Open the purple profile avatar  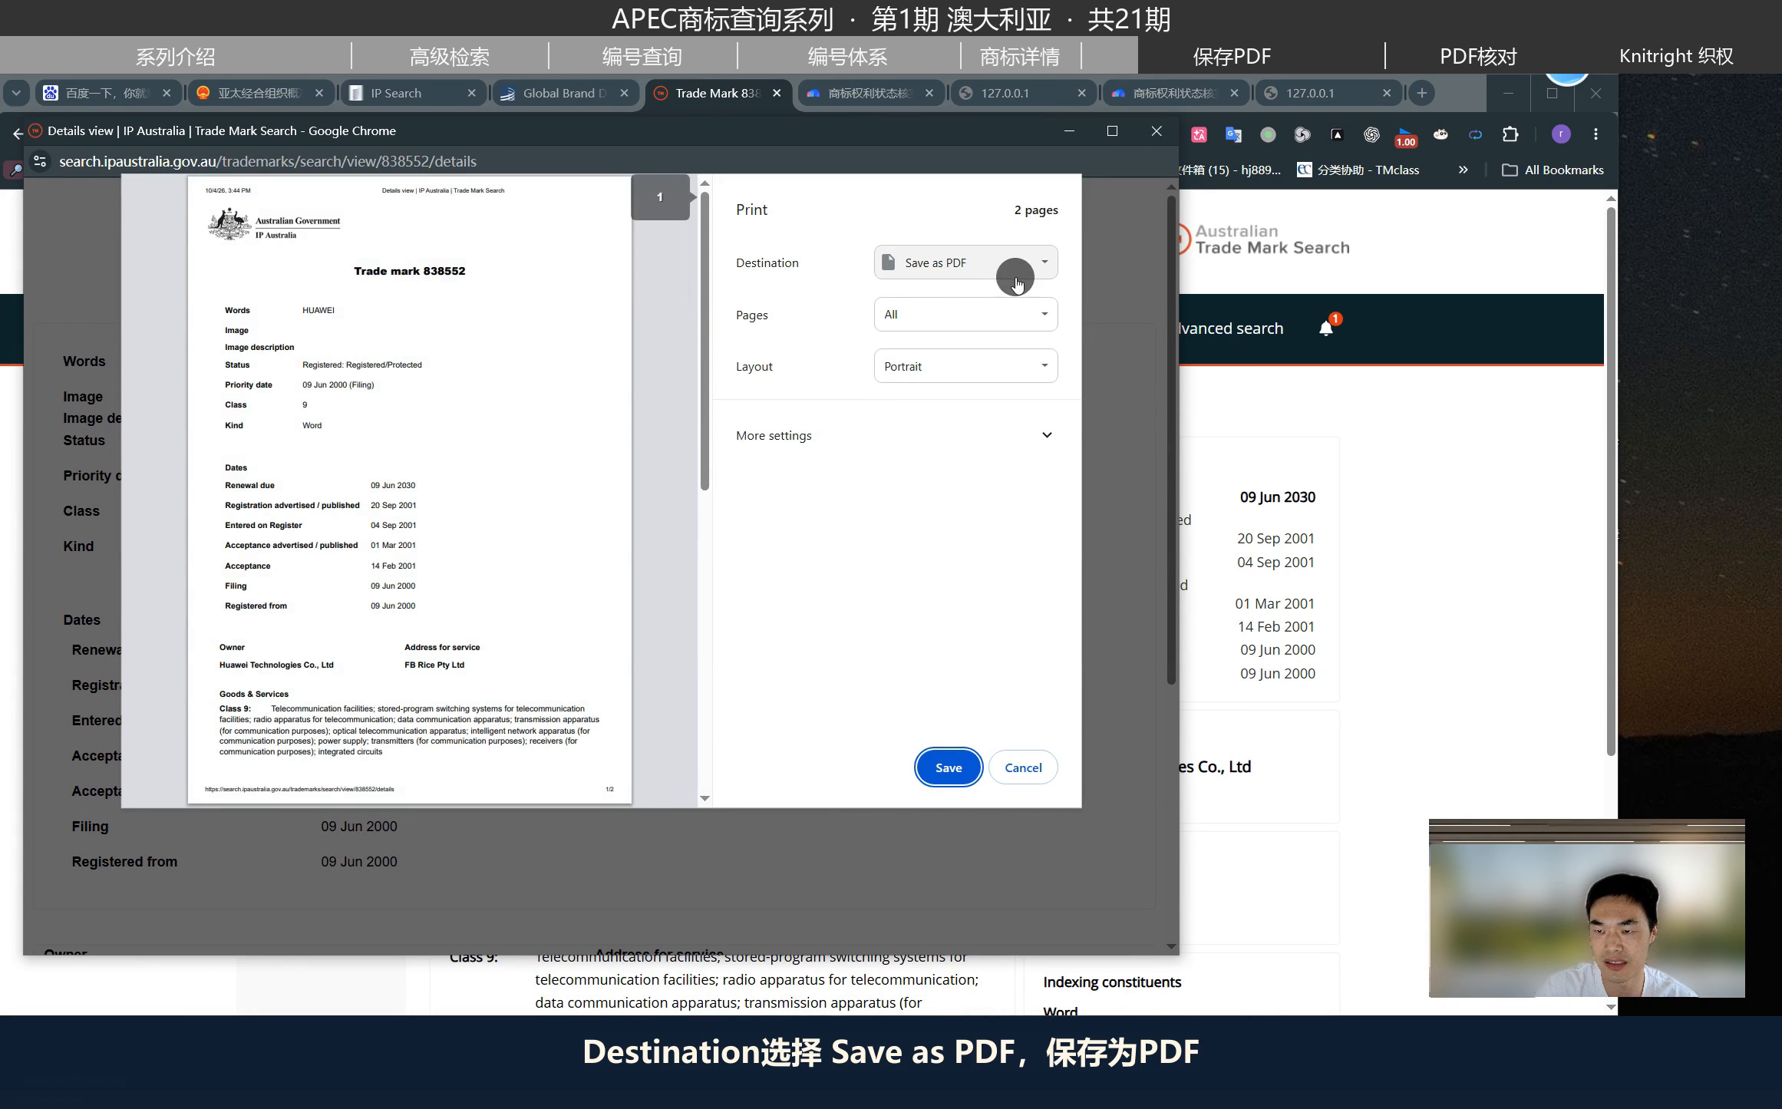1561,134
